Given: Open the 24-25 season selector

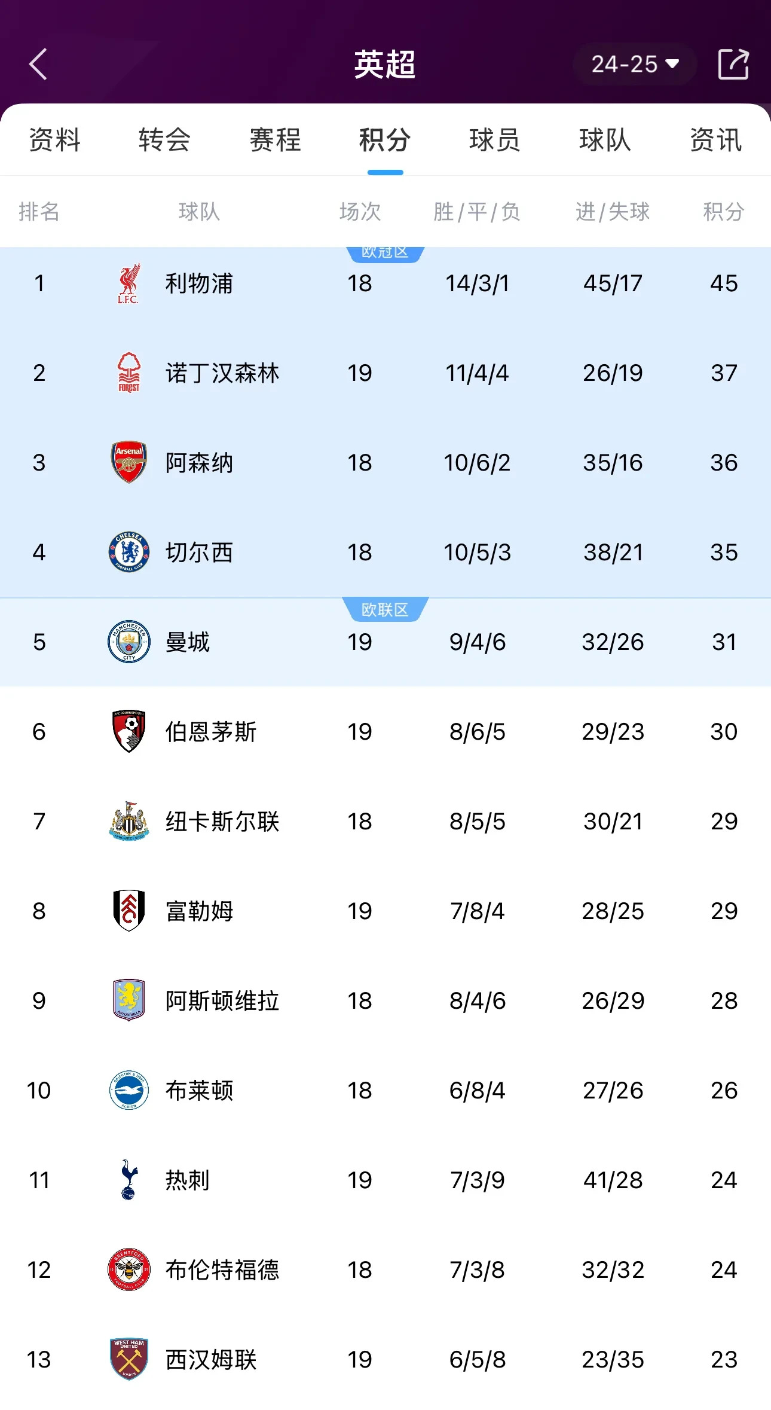Looking at the screenshot, I should [x=634, y=64].
